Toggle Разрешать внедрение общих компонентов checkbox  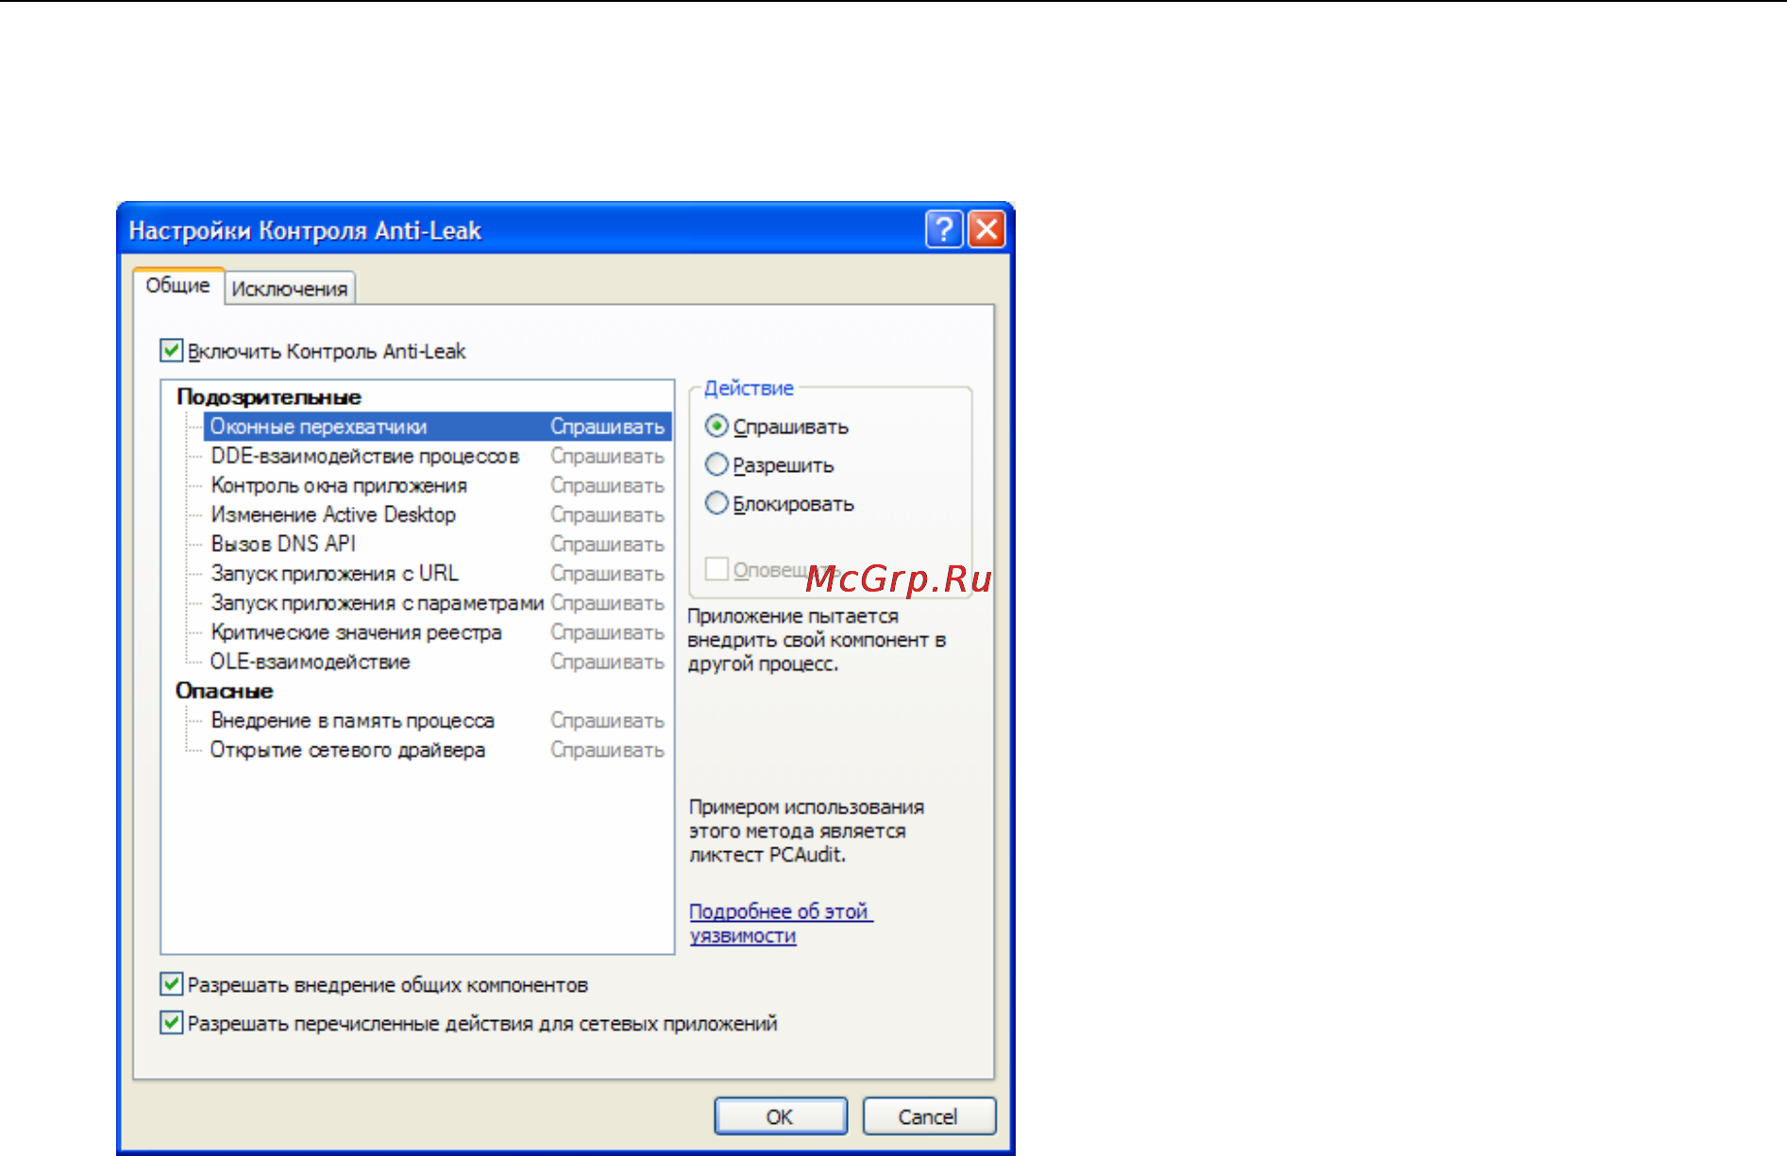(x=171, y=984)
